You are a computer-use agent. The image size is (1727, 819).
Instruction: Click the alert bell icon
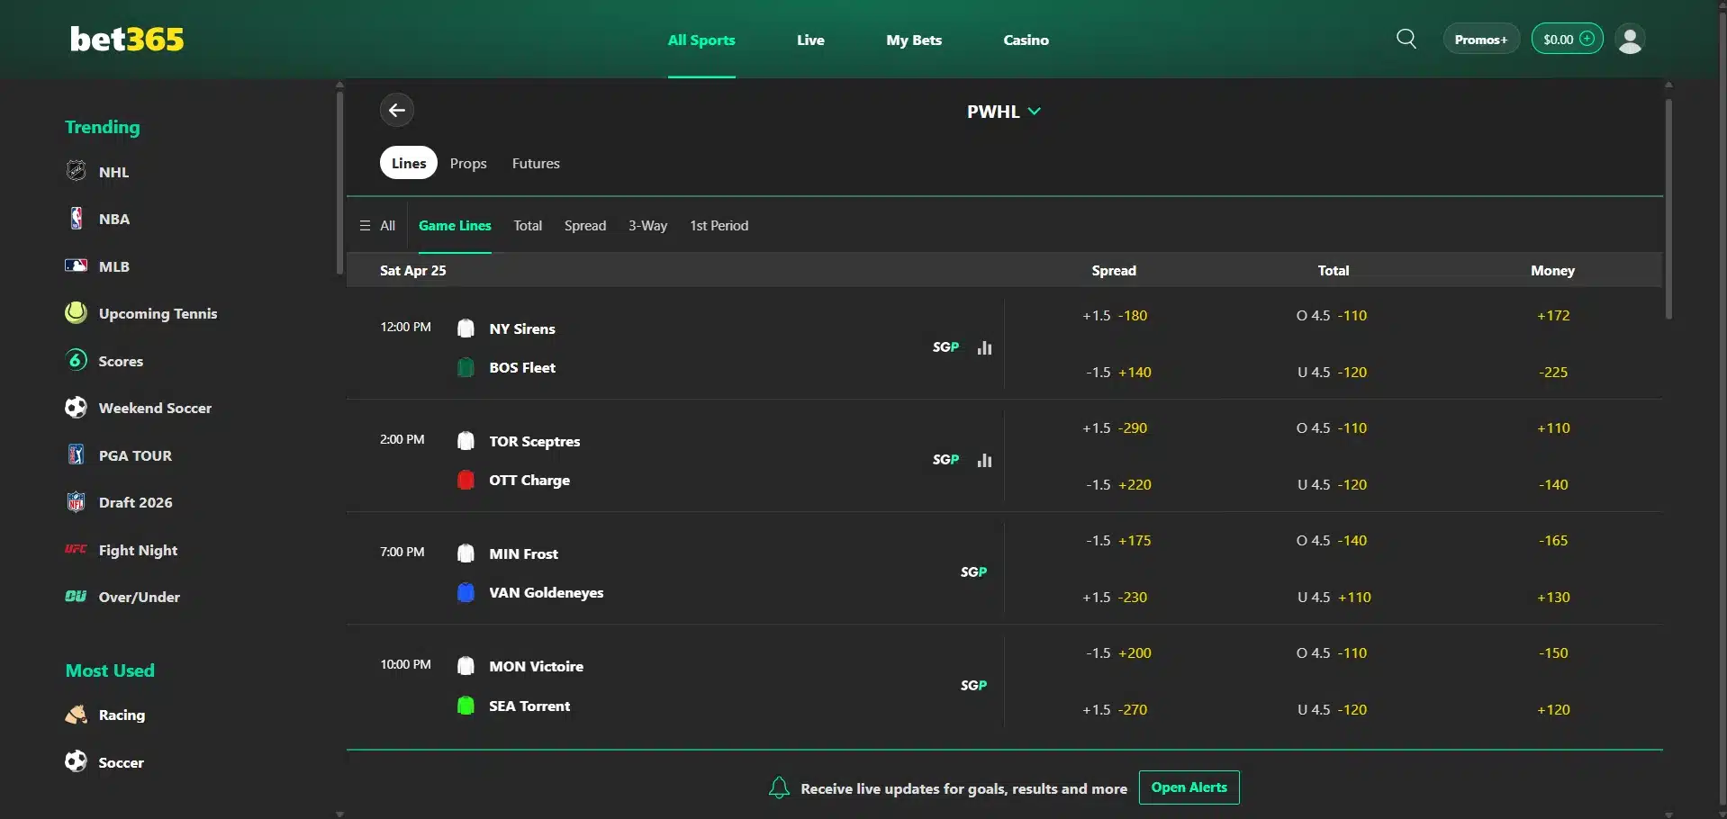780,788
